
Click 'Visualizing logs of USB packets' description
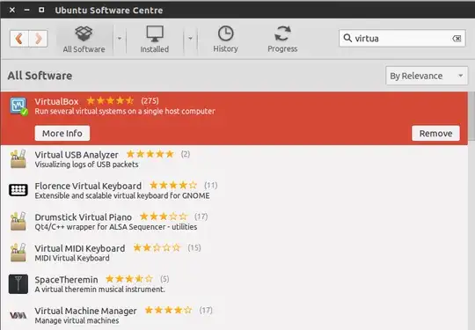click(86, 165)
